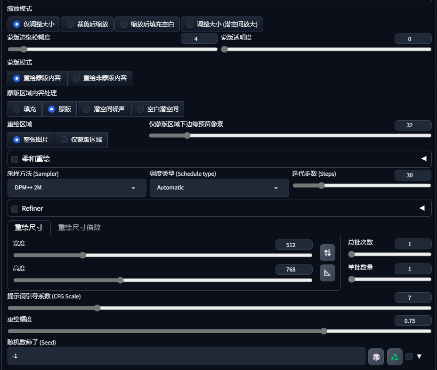Viewport: 437px width, 370px height.
Task: Reuse last seed with green recycle icon
Action: coord(395,357)
